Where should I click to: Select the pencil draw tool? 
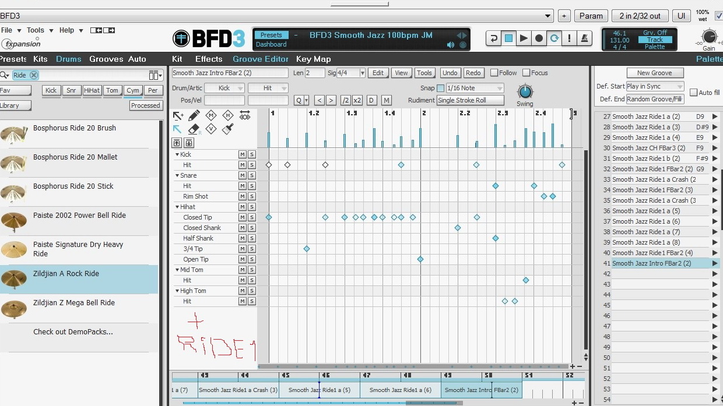(x=194, y=115)
